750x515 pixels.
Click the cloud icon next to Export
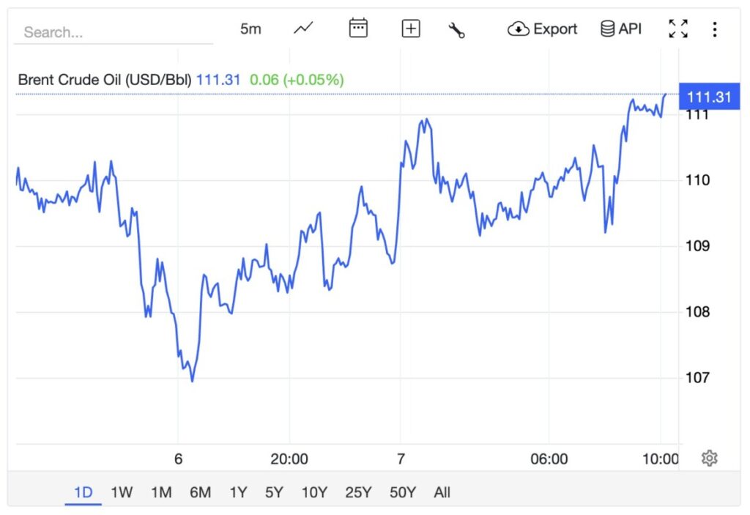pyautogui.click(x=519, y=29)
